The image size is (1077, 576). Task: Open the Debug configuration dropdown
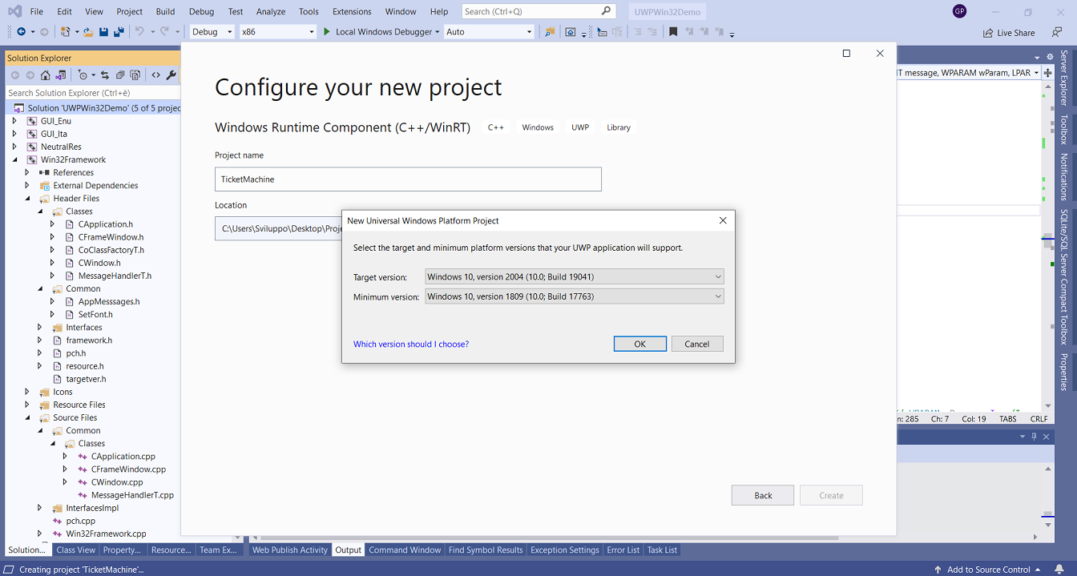212,32
